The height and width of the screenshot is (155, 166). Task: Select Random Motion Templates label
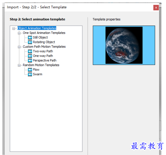[x=41, y=65]
